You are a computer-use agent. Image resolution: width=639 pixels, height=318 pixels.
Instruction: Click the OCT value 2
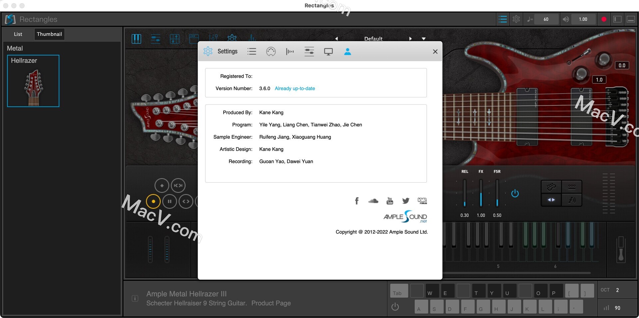pos(617,290)
